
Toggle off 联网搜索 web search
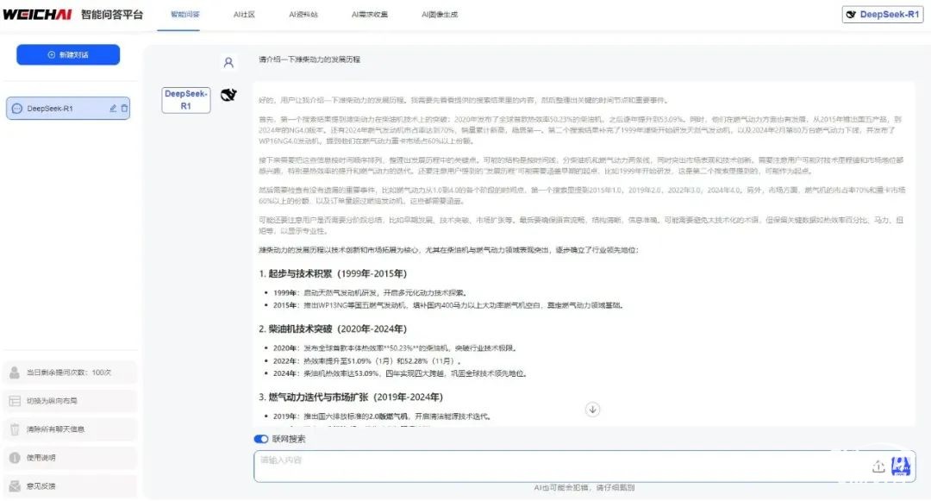point(260,438)
